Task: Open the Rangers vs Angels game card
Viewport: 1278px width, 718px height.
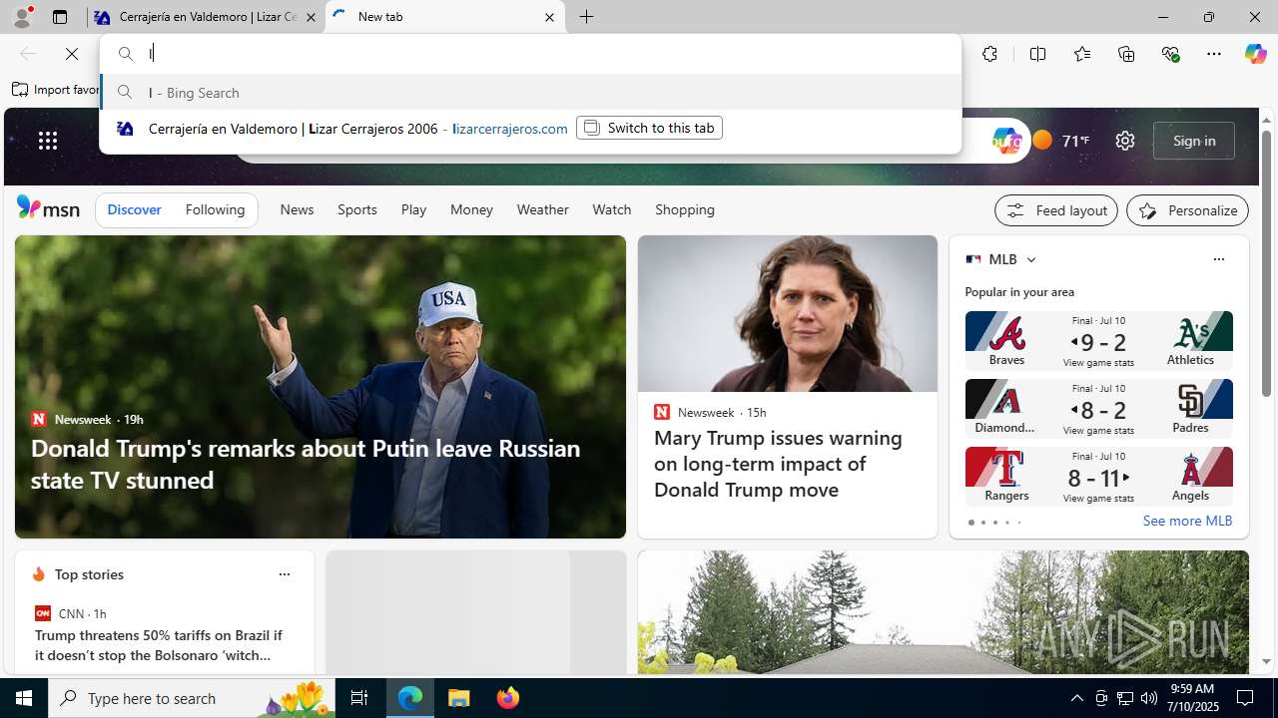Action: pos(1098,476)
